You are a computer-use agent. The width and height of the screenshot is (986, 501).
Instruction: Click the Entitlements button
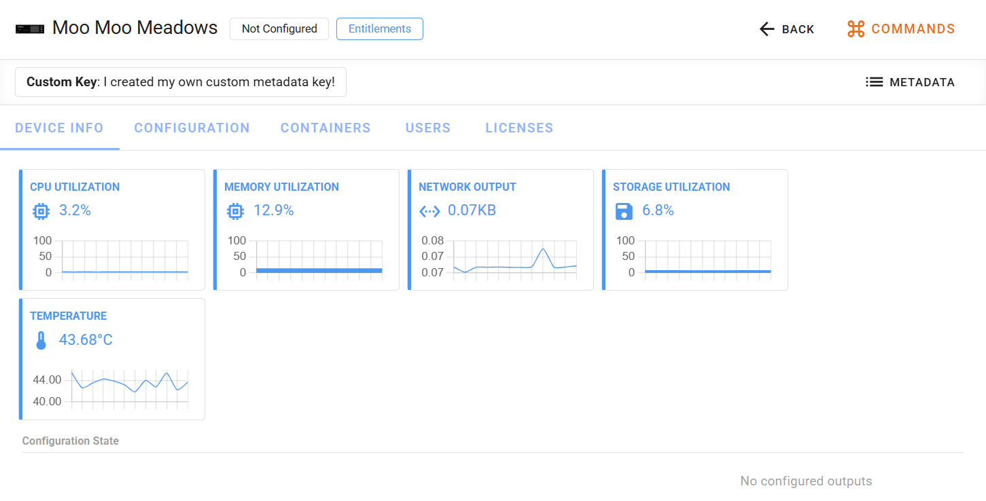(x=380, y=29)
